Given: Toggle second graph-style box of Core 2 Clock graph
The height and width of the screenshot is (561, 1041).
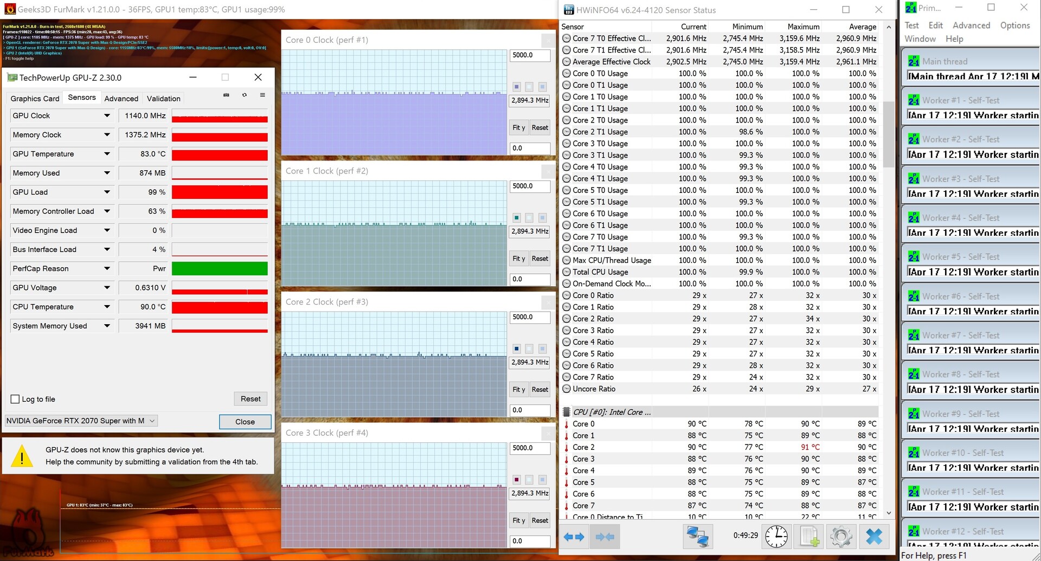Looking at the screenshot, I should click(x=529, y=349).
